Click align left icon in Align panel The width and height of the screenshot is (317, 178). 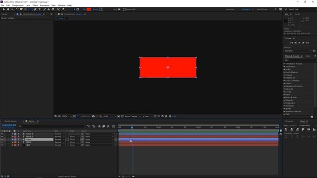pyautogui.click(x=286, y=130)
